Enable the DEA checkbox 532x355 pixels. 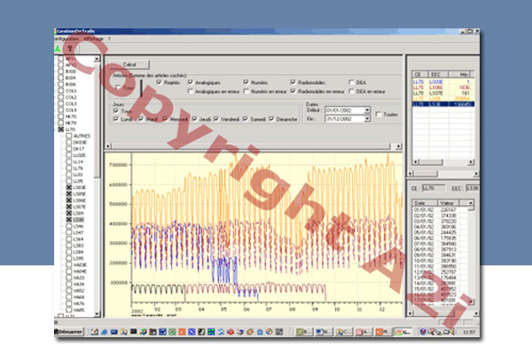pyautogui.click(x=350, y=82)
